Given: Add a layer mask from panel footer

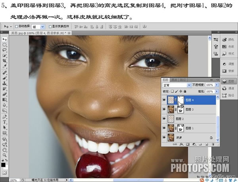Looking at the screenshot, I should 188,144.
